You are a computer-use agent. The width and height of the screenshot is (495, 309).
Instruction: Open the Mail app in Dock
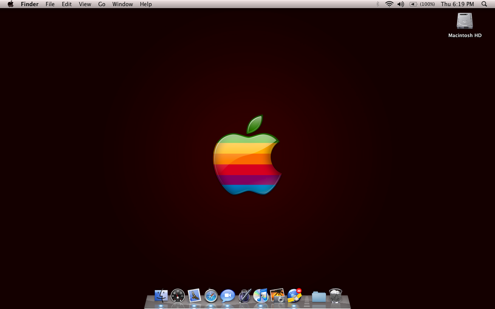(x=195, y=295)
